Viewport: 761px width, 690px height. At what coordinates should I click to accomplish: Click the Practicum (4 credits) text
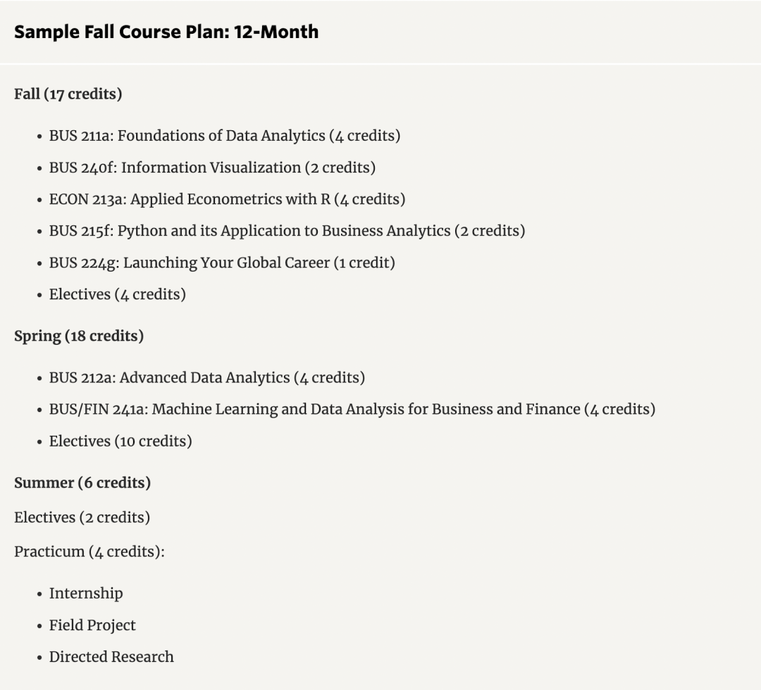[89, 551]
